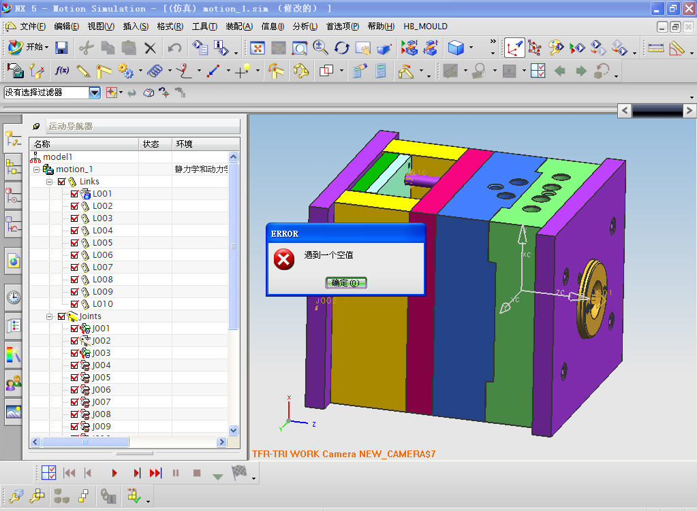Jump to the first animation frame
This screenshot has width=697, height=511.
pos(69,474)
